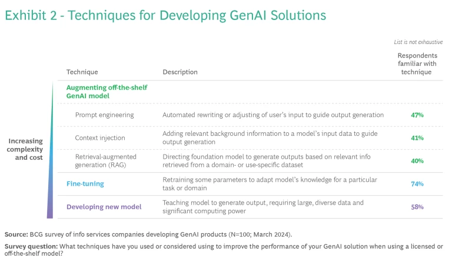Click the 'Respondents familiar with technique' header
452x265 pixels.
coord(417,63)
